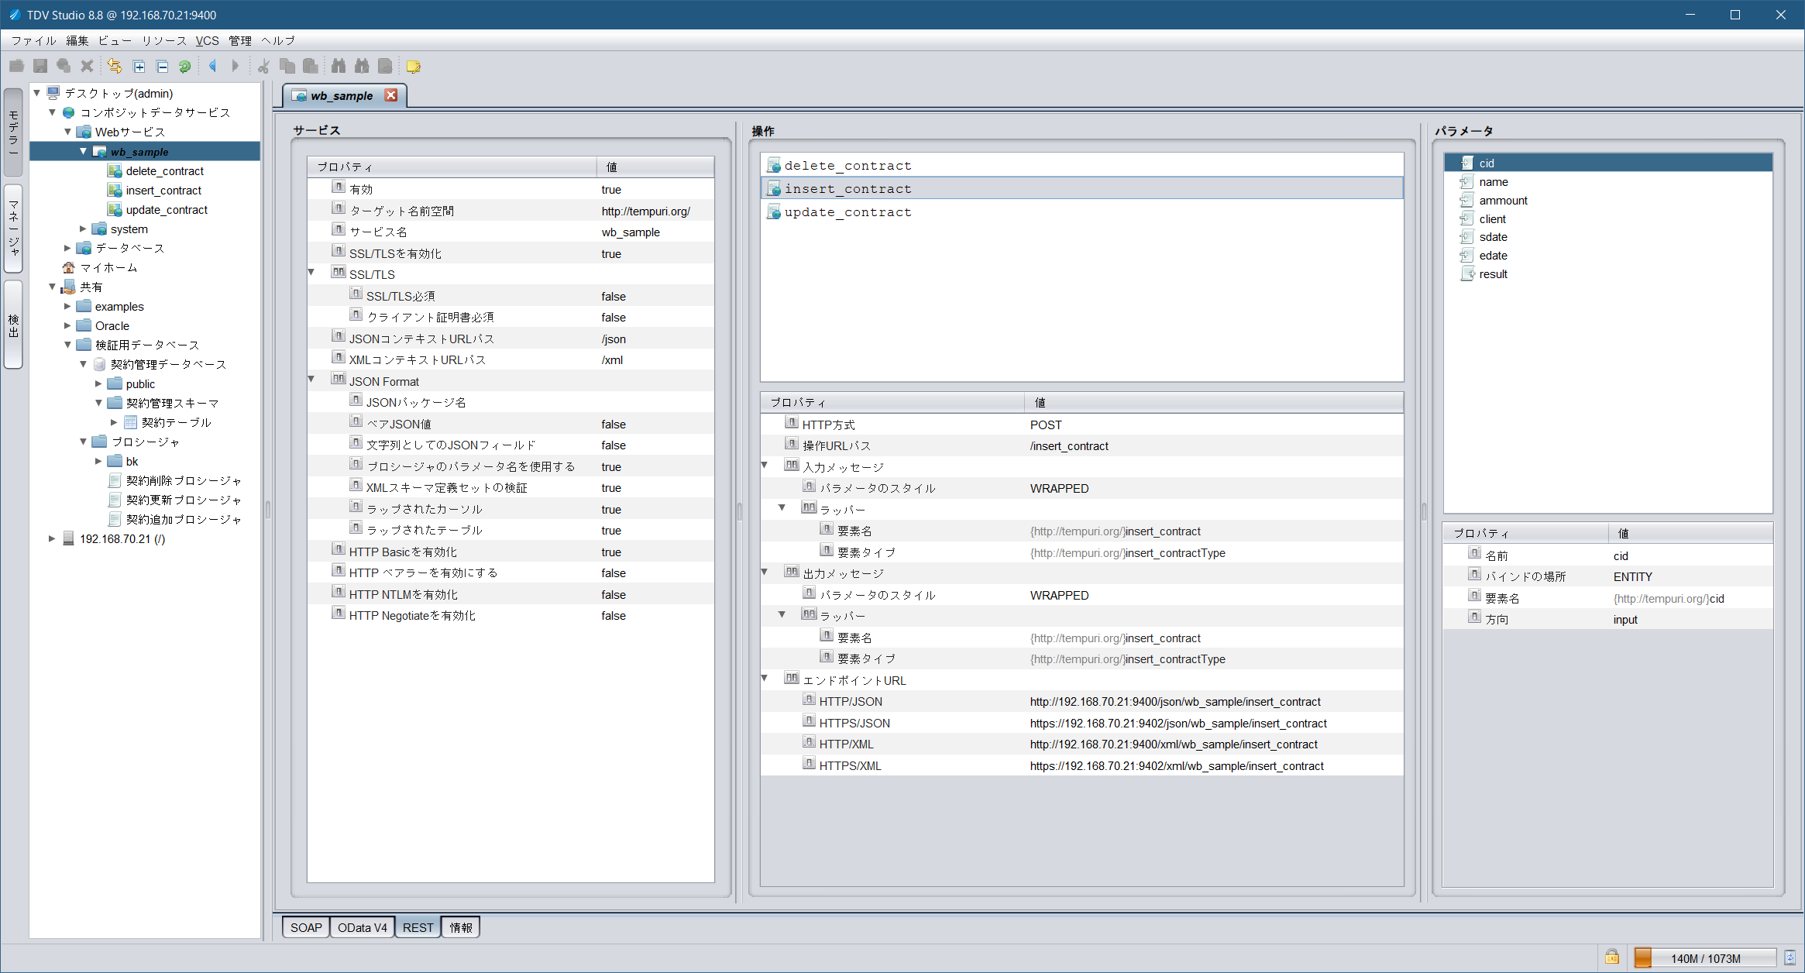Open the ファイル menu
The image size is (1805, 973).
[33, 40]
